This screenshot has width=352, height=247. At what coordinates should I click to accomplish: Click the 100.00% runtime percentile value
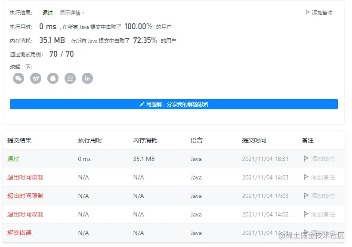pyautogui.click(x=139, y=27)
